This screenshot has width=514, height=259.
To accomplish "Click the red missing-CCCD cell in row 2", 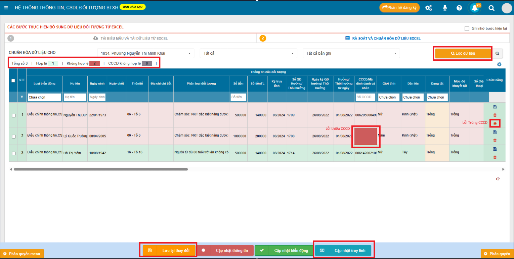I will click(366, 136).
